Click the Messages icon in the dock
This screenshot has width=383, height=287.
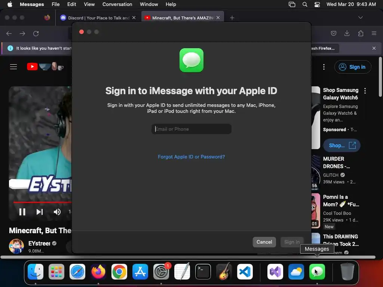coord(317,272)
